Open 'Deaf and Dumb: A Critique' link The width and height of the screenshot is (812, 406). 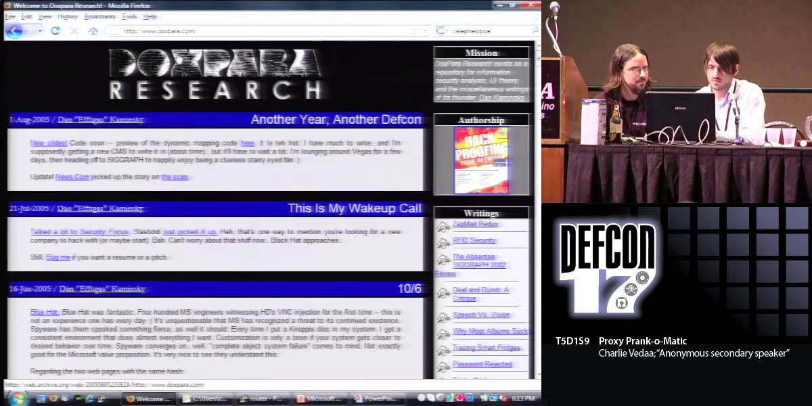[x=480, y=294]
